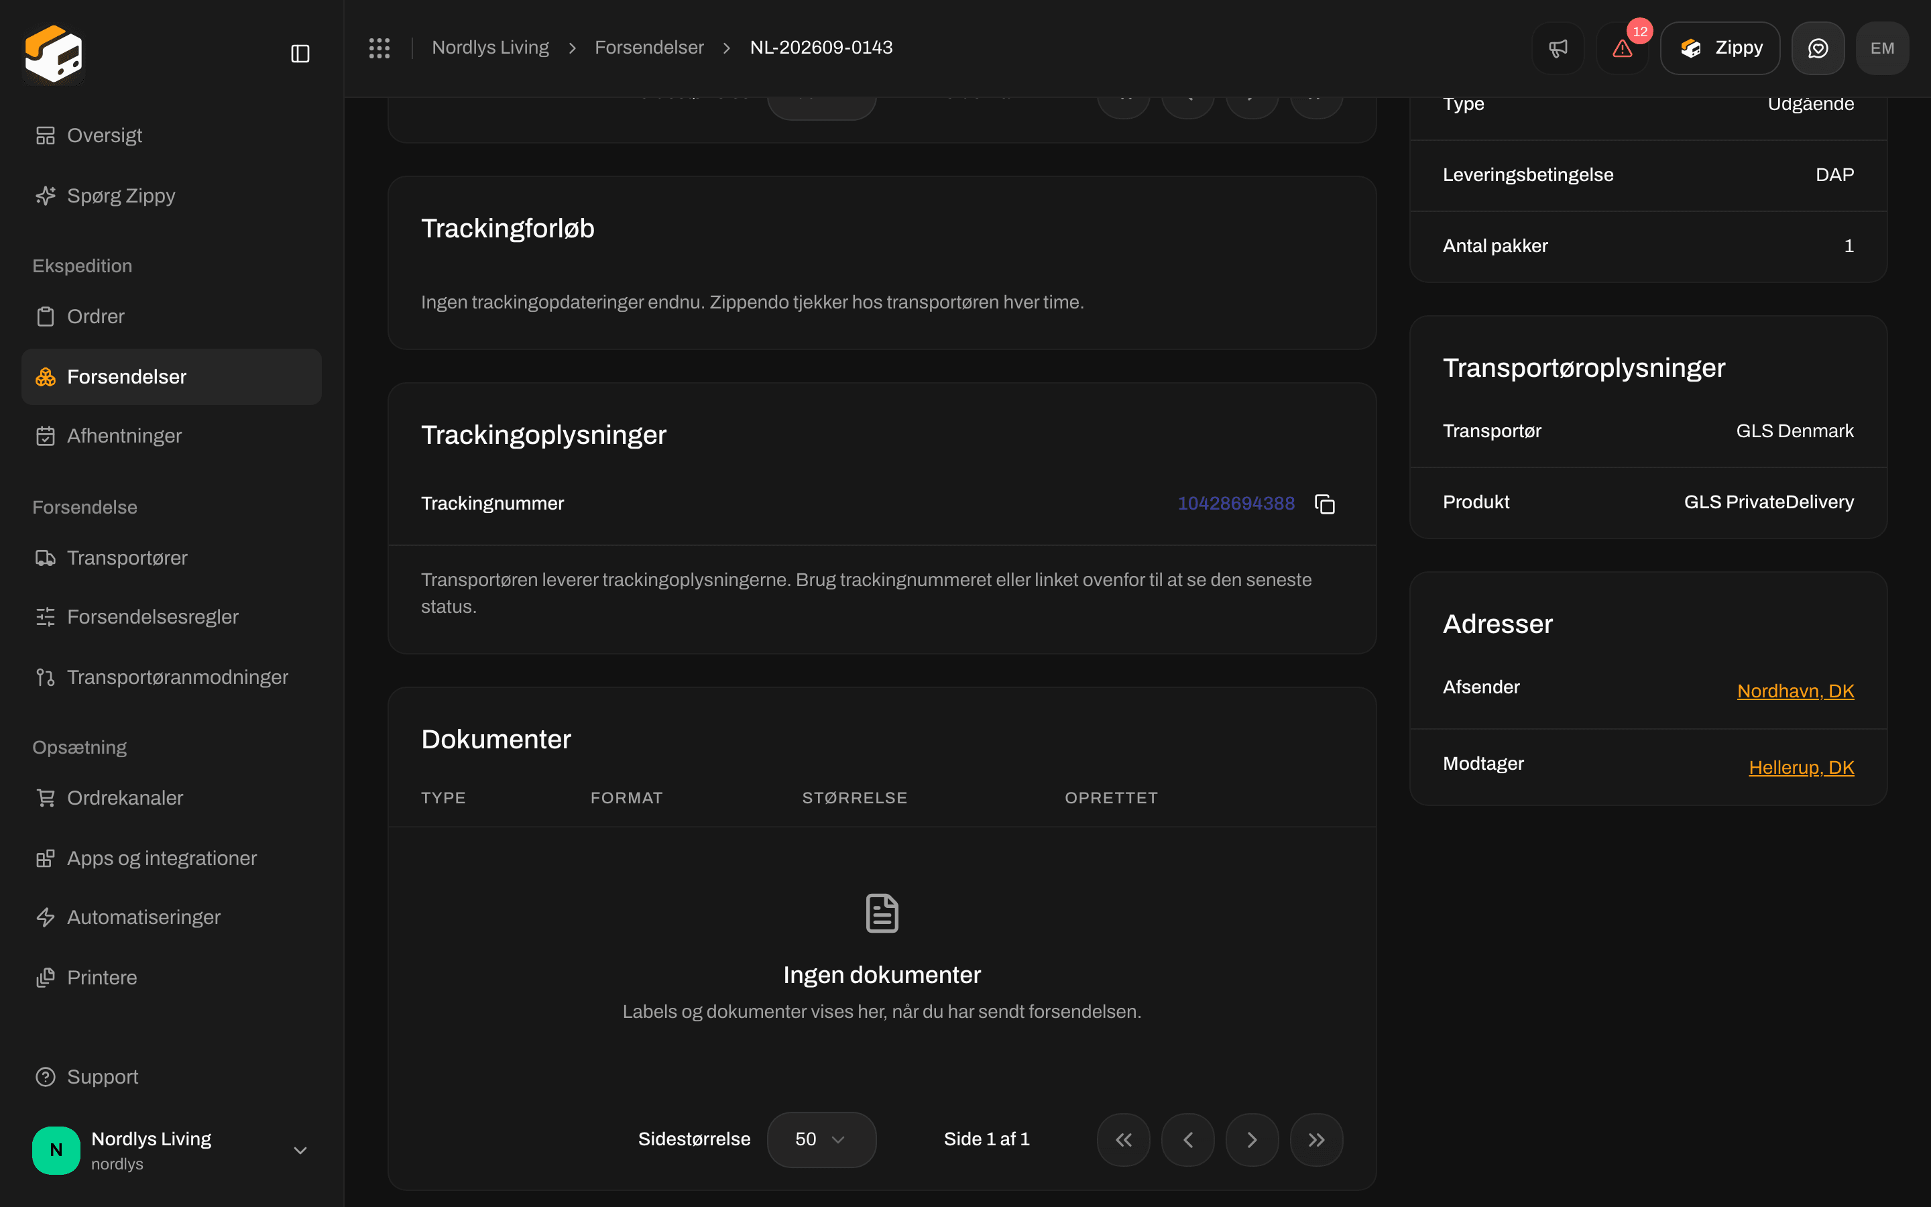
Task: Open Afhentninger page
Action: click(x=172, y=436)
